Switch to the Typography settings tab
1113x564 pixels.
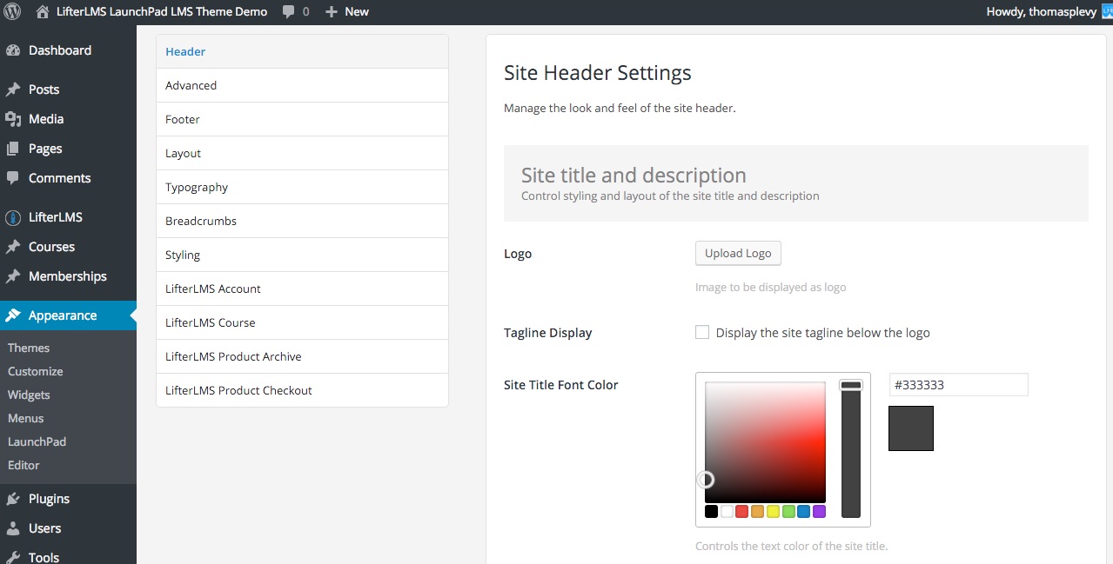pyautogui.click(x=197, y=187)
